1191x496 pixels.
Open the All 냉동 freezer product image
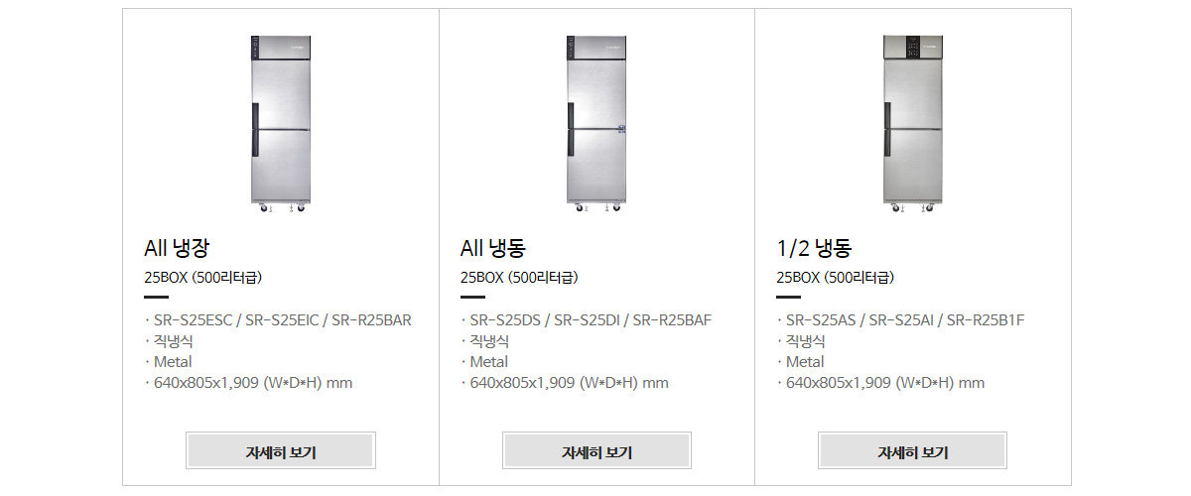[596, 124]
